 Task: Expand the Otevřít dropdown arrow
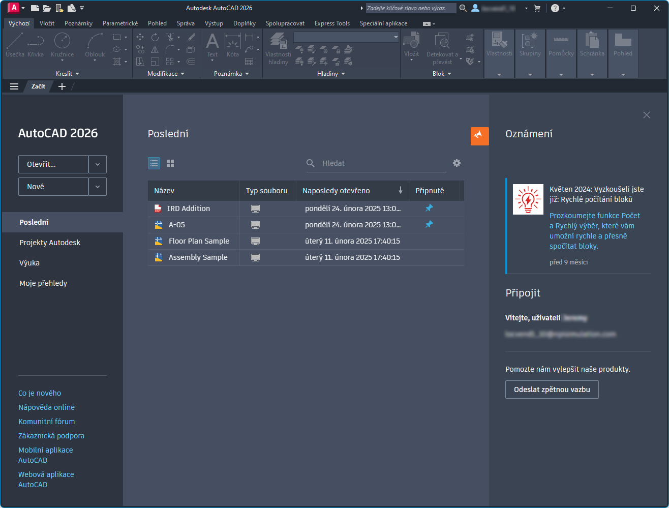coord(98,164)
